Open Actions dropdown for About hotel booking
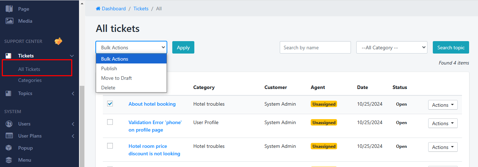This screenshot has height=167, width=478. pos(443,105)
